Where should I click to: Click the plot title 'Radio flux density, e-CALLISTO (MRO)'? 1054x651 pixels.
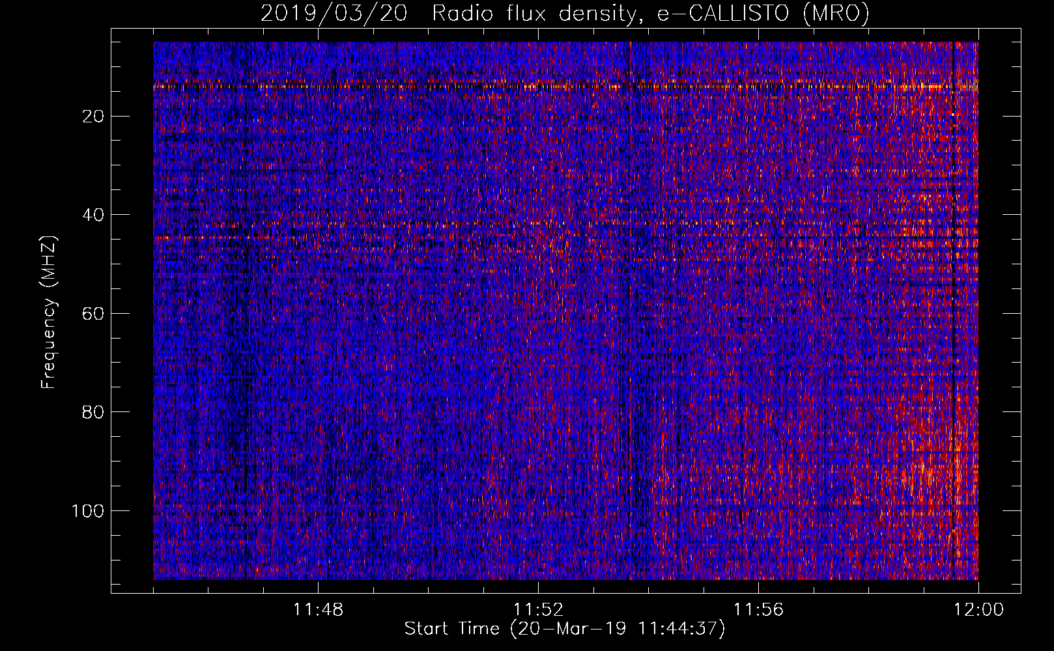(x=651, y=14)
